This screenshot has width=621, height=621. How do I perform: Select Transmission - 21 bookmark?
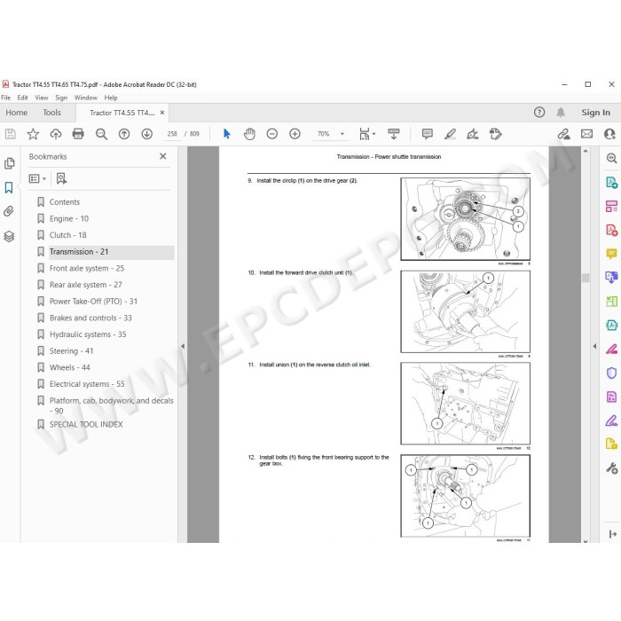(79, 252)
